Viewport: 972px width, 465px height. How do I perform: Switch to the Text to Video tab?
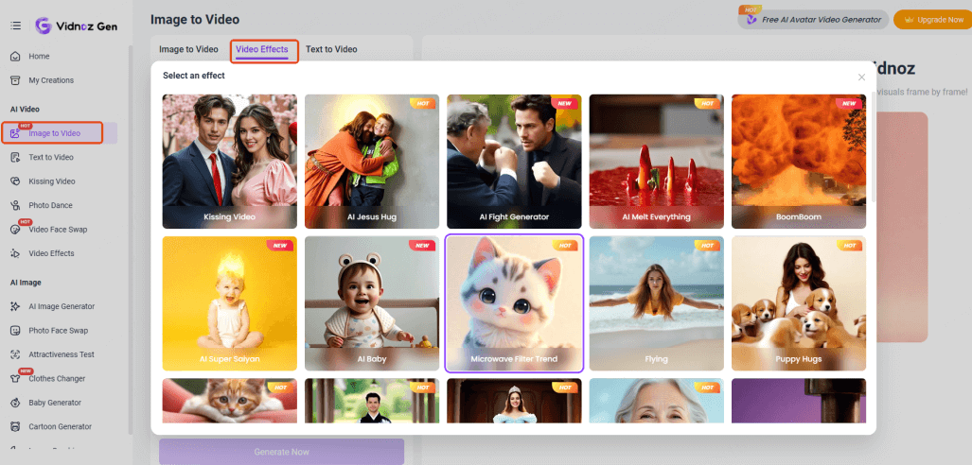click(x=331, y=49)
